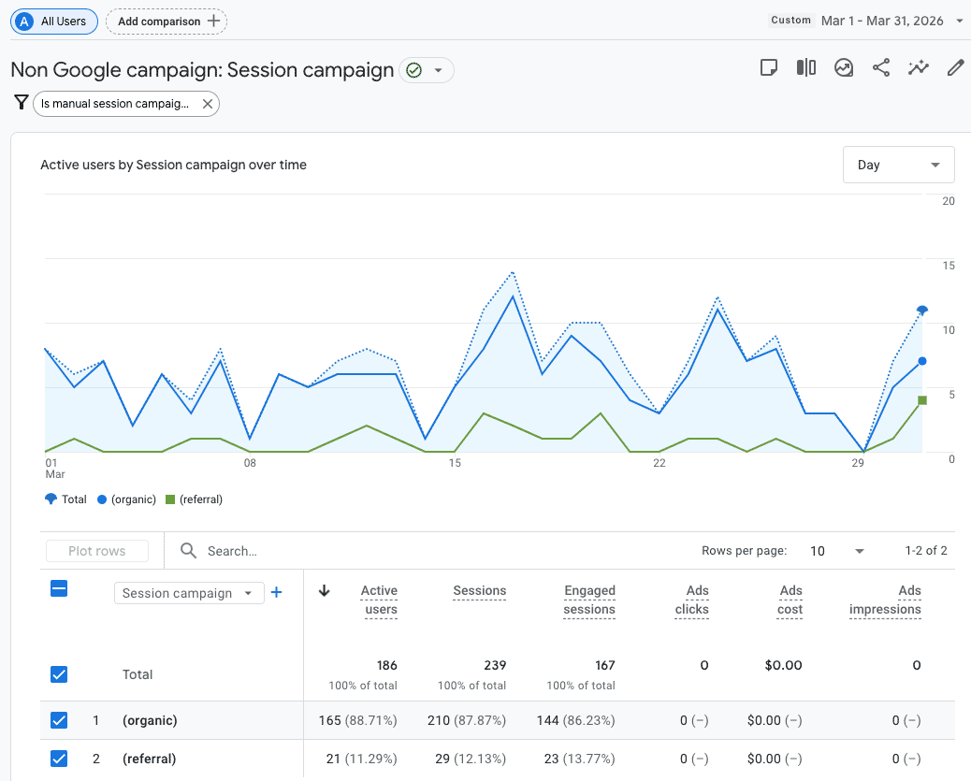
Task: Share this report icon
Action: click(x=881, y=67)
